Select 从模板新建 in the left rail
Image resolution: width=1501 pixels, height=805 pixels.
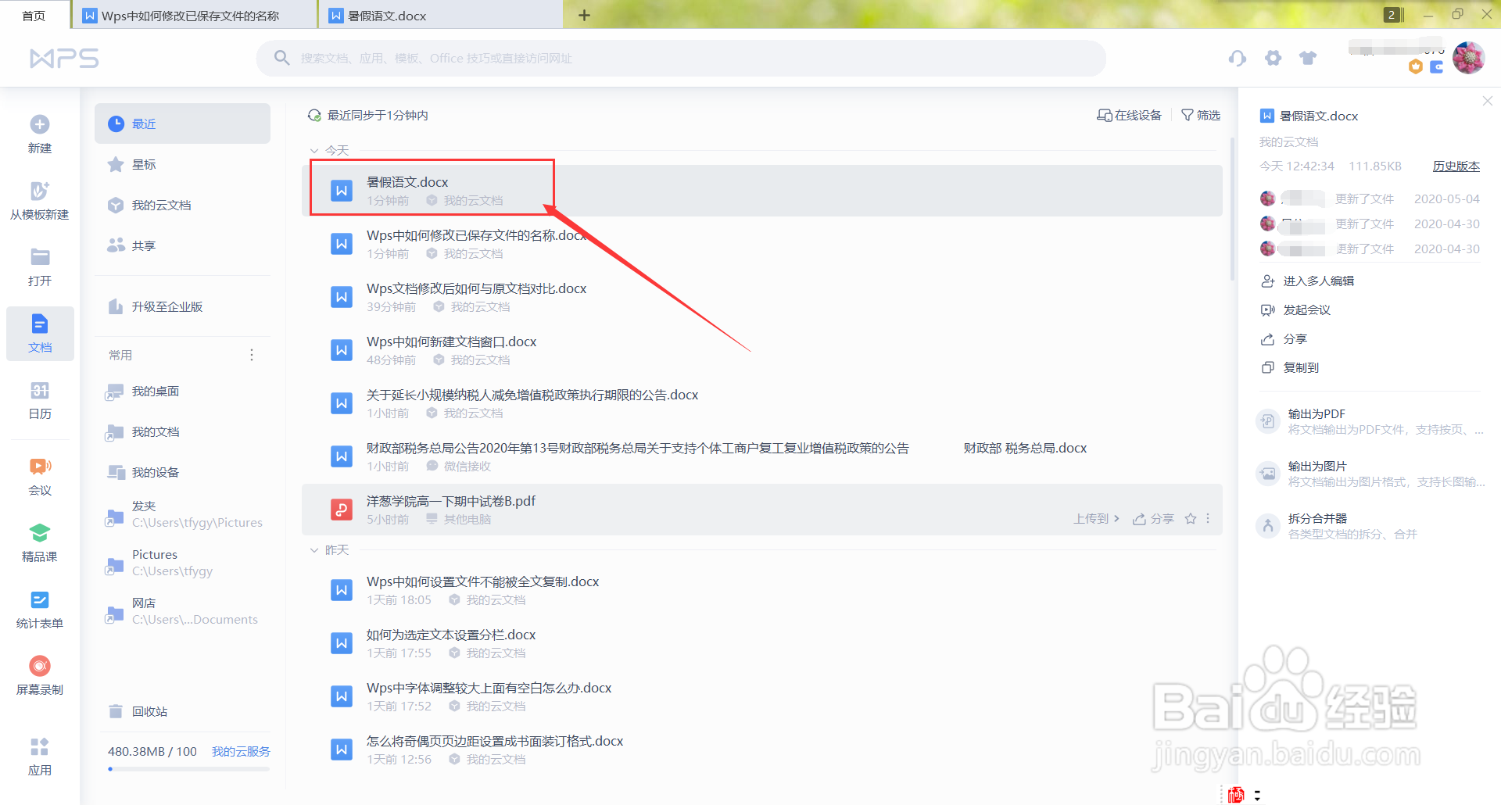(39, 201)
